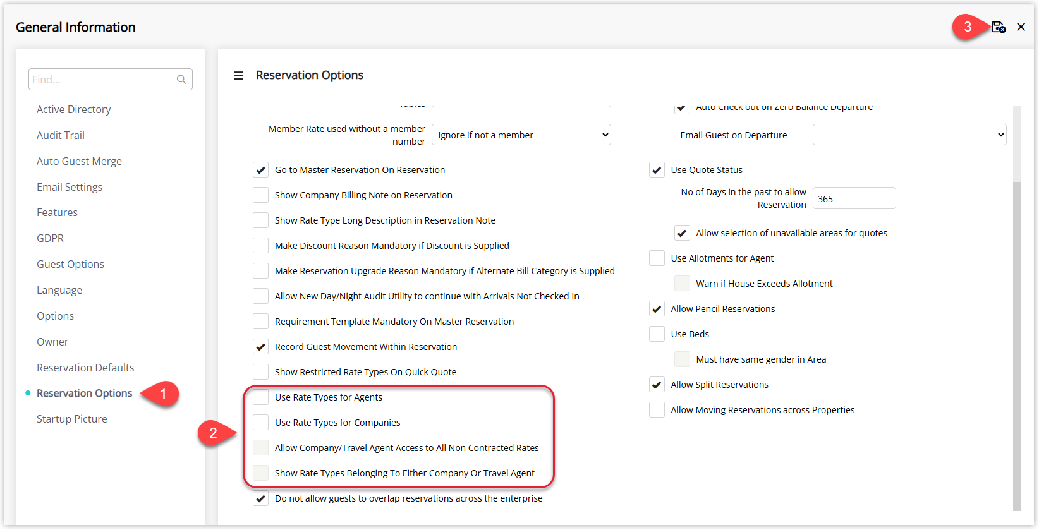Enable Make Discount Reason Mandatory checkbox
This screenshot has width=1039, height=530.
tap(260, 246)
